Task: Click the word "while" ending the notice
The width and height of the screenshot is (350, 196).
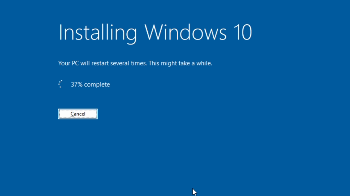Action: (x=204, y=63)
